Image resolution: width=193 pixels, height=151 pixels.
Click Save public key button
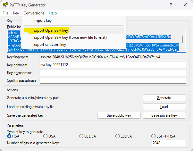pos(119,115)
